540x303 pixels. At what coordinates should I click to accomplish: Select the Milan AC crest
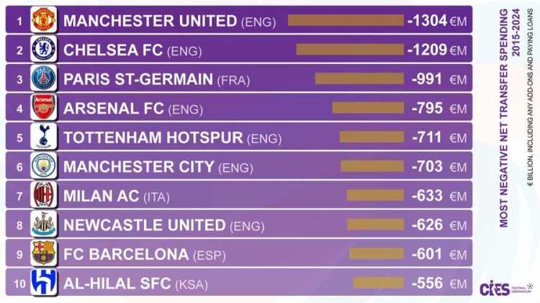tap(44, 195)
